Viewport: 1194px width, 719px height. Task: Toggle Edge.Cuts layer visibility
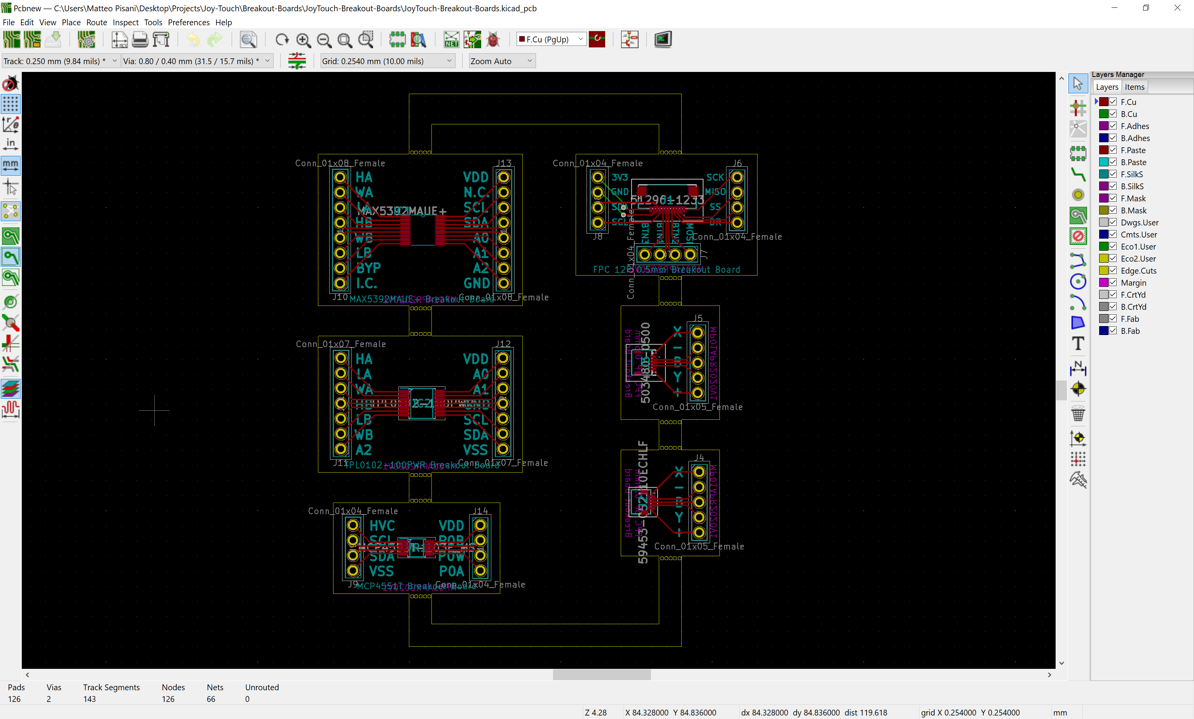[x=1113, y=270]
